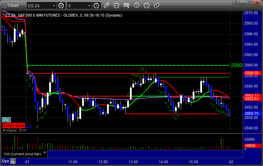
Task: Click the 2048.00 price axis label
Action: (x=251, y=128)
